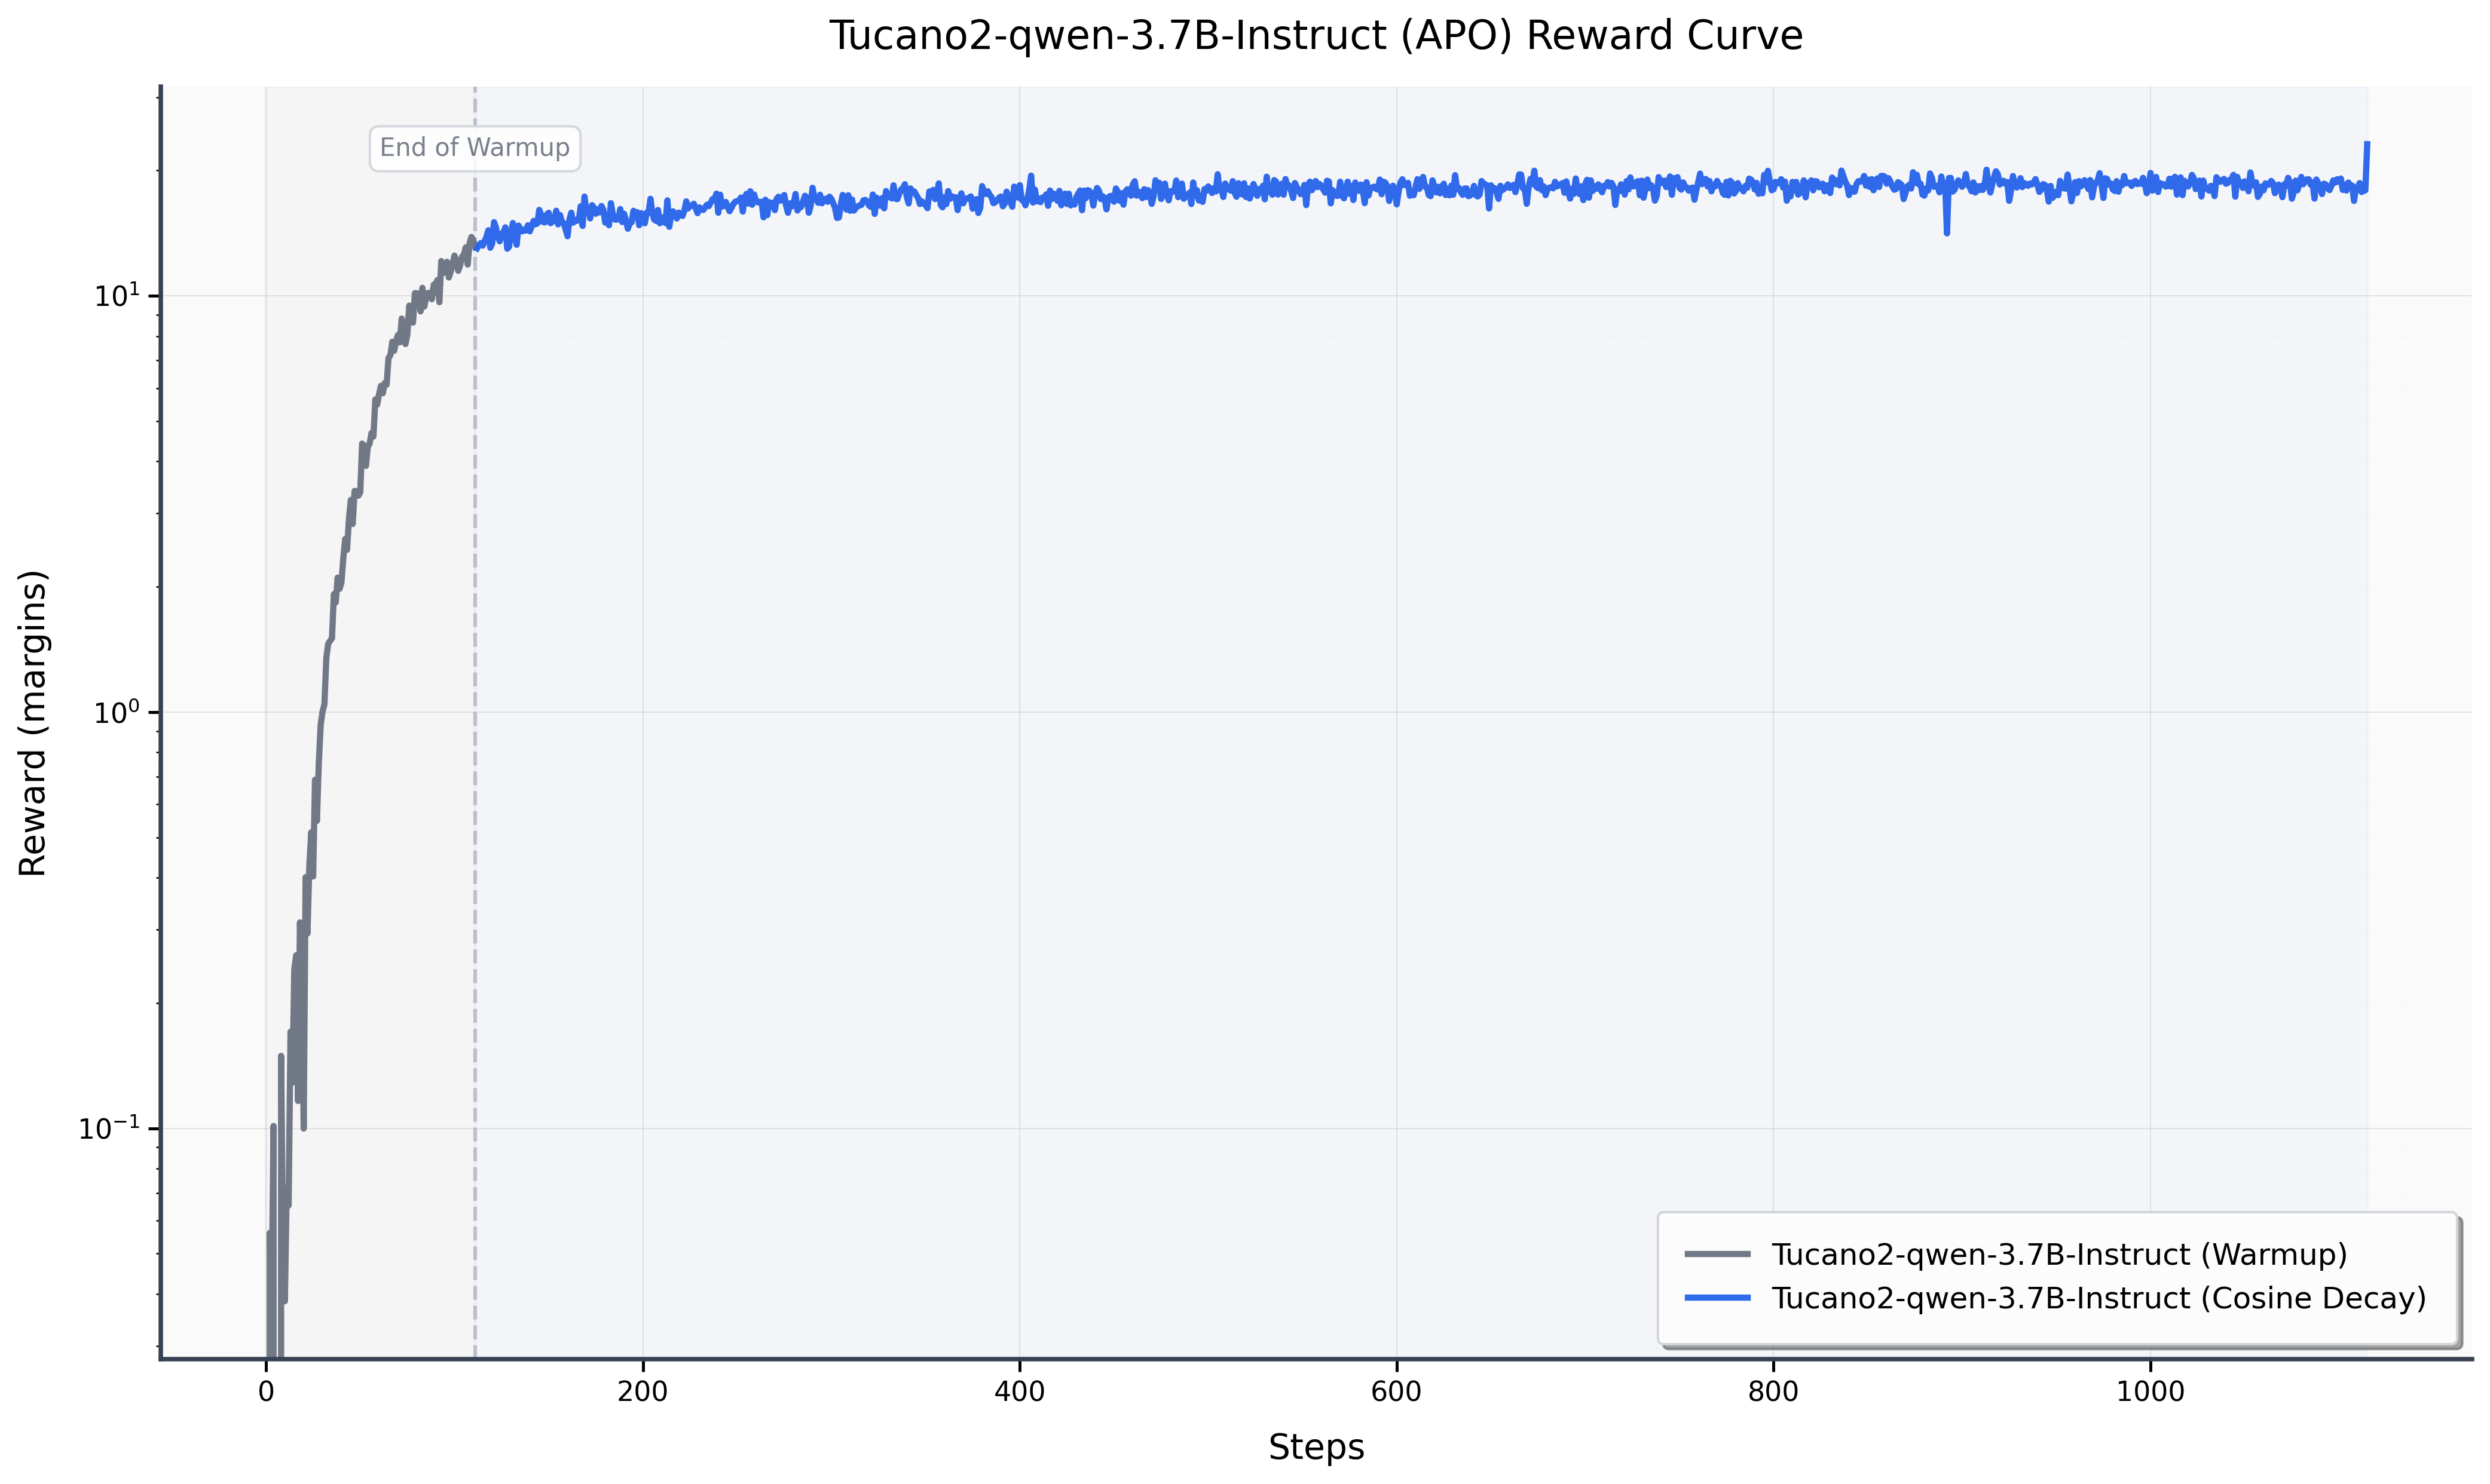Image resolution: width=2490 pixels, height=1484 pixels.
Task: Click the gray Warmup legend line swatch
Action: click(x=1718, y=1254)
